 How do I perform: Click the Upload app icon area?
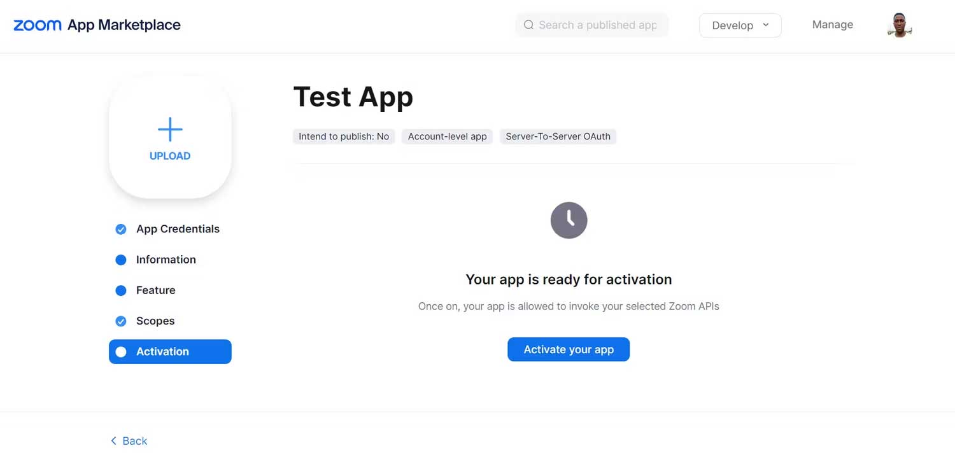click(169, 137)
